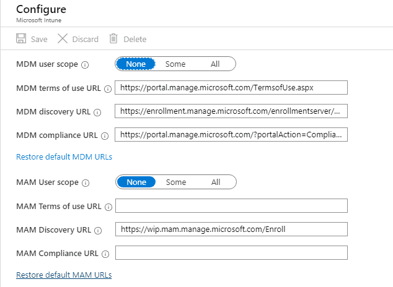Show info for MDM compliance URL
This screenshot has height=287, width=393.
(x=105, y=136)
